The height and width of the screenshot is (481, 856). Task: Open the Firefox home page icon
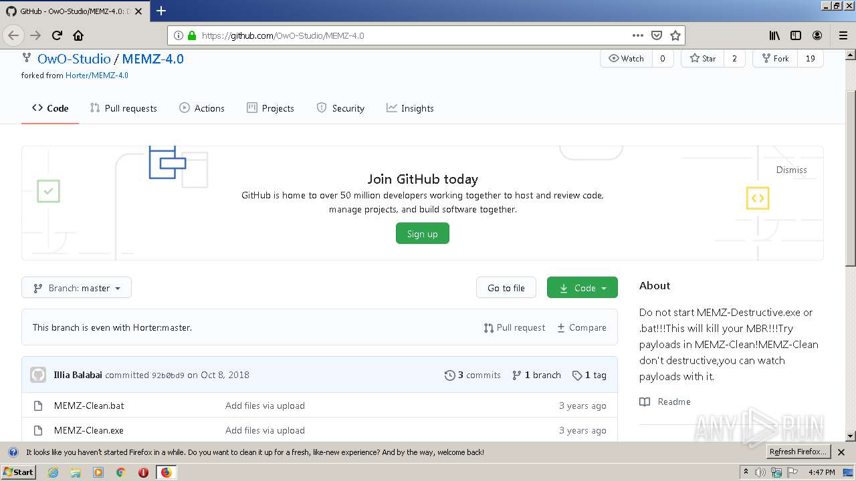(x=78, y=35)
